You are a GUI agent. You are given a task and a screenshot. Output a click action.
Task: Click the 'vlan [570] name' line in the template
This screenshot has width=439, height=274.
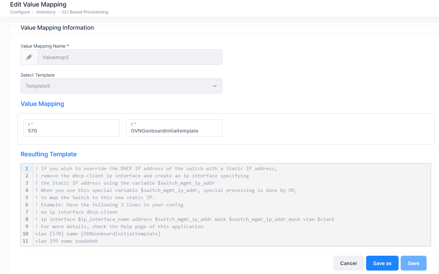pos(98,234)
